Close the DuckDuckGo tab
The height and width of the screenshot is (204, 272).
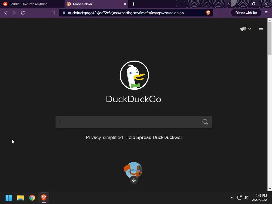[x=125, y=4]
